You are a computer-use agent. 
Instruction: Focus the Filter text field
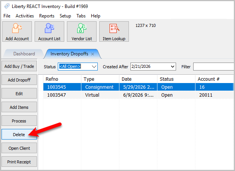tap(214, 66)
